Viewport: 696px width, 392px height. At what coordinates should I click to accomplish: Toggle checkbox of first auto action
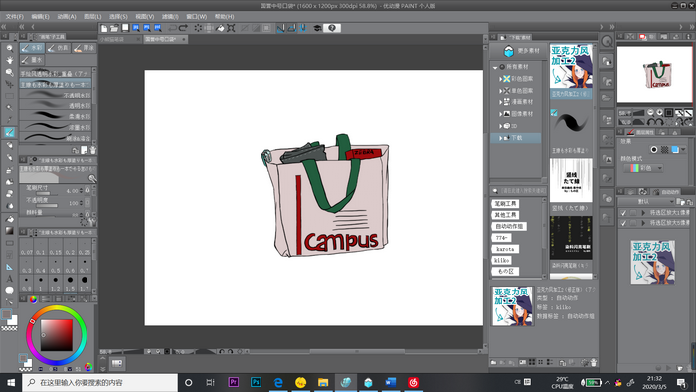tap(623, 213)
